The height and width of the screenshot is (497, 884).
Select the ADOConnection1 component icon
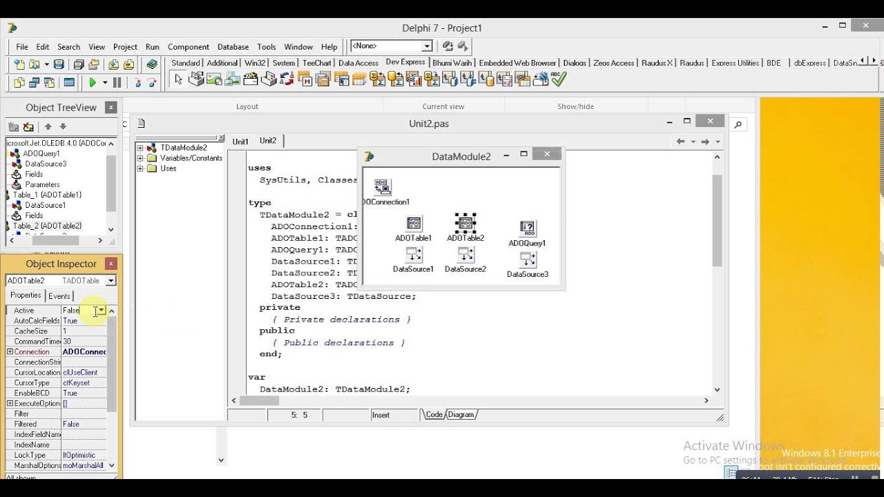tap(382, 187)
